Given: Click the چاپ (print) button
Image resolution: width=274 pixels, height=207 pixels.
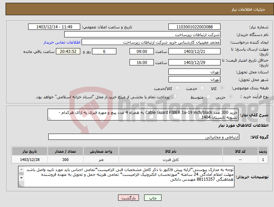Looking at the screenshot, I should point(152,198).
